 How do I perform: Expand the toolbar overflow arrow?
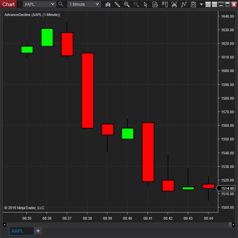201,4
